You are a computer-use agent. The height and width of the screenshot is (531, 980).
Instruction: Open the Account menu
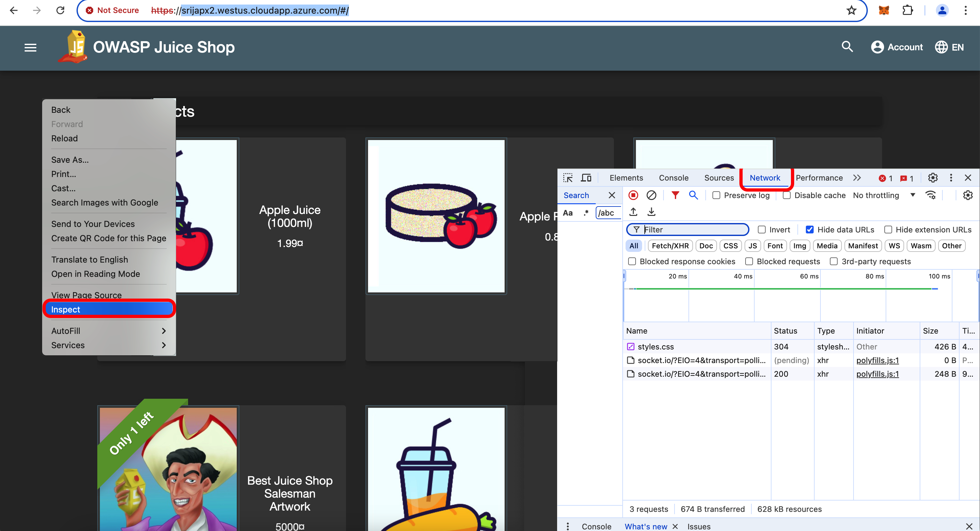[x=897, y=47]
